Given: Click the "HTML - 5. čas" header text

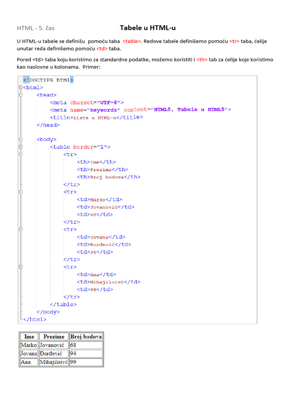Looking at the screenshot, I should click(x=35, y=28).
